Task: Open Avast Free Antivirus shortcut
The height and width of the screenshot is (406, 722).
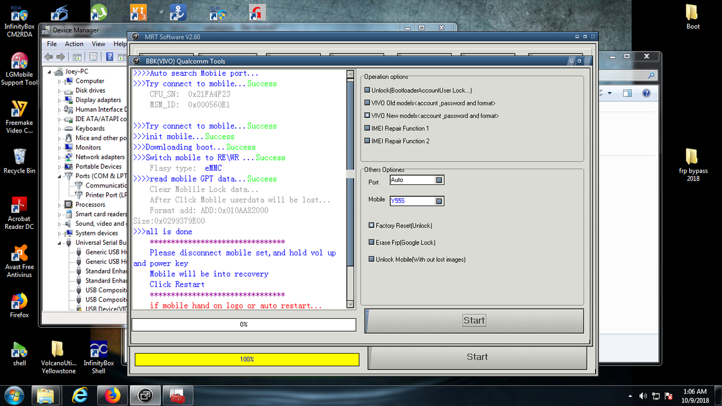Action: [19, 261]
